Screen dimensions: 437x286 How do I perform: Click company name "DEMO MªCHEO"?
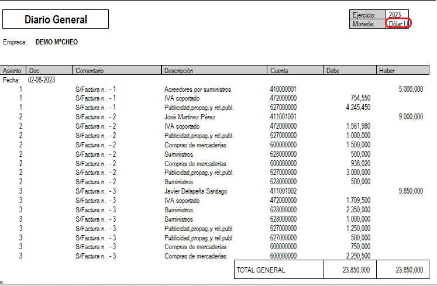(57, 42)
